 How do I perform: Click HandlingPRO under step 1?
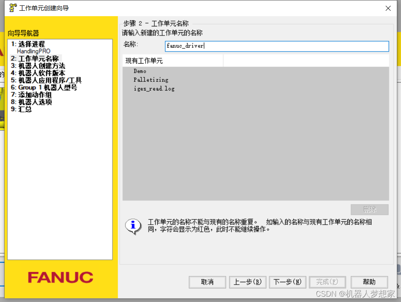point(34,51)
